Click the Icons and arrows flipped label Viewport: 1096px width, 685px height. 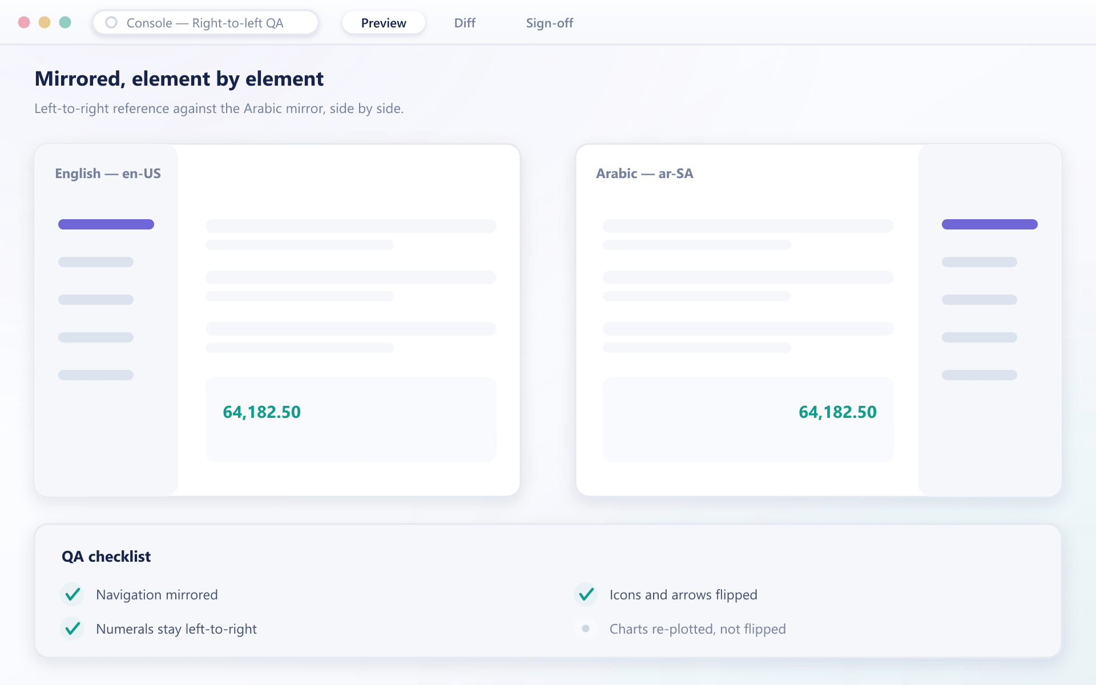click(x=683, y=595)
